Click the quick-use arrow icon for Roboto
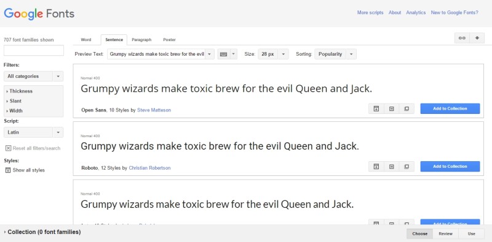 click(391, 166)
